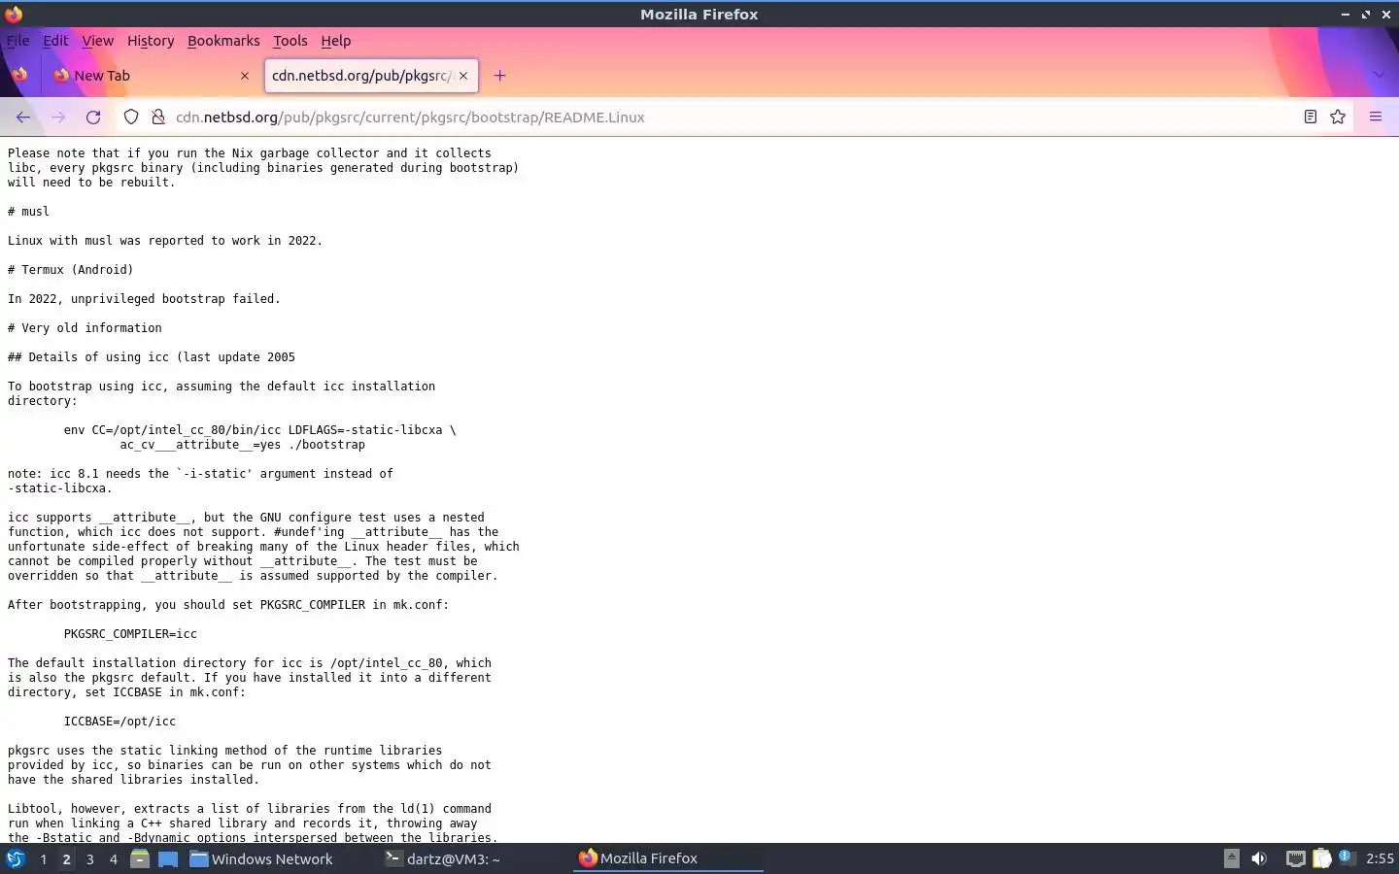1399x874 pixels.
Task: Click '# Termux (Android)' heading text
Action: pos(71,270)
